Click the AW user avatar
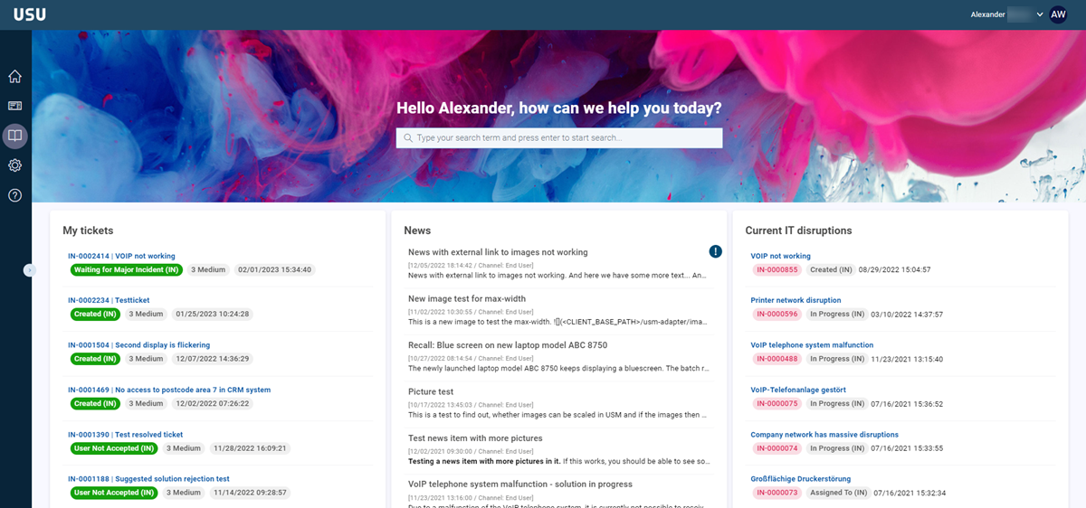Viewport: 1086px width, 508px height. 1058,14
